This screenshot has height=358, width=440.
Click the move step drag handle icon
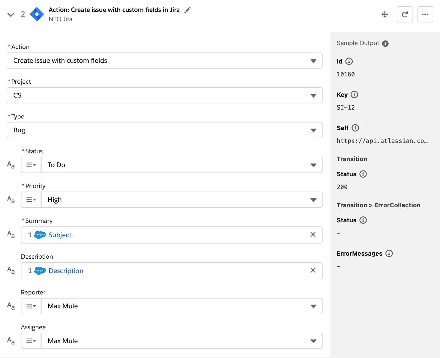(385, 14)
